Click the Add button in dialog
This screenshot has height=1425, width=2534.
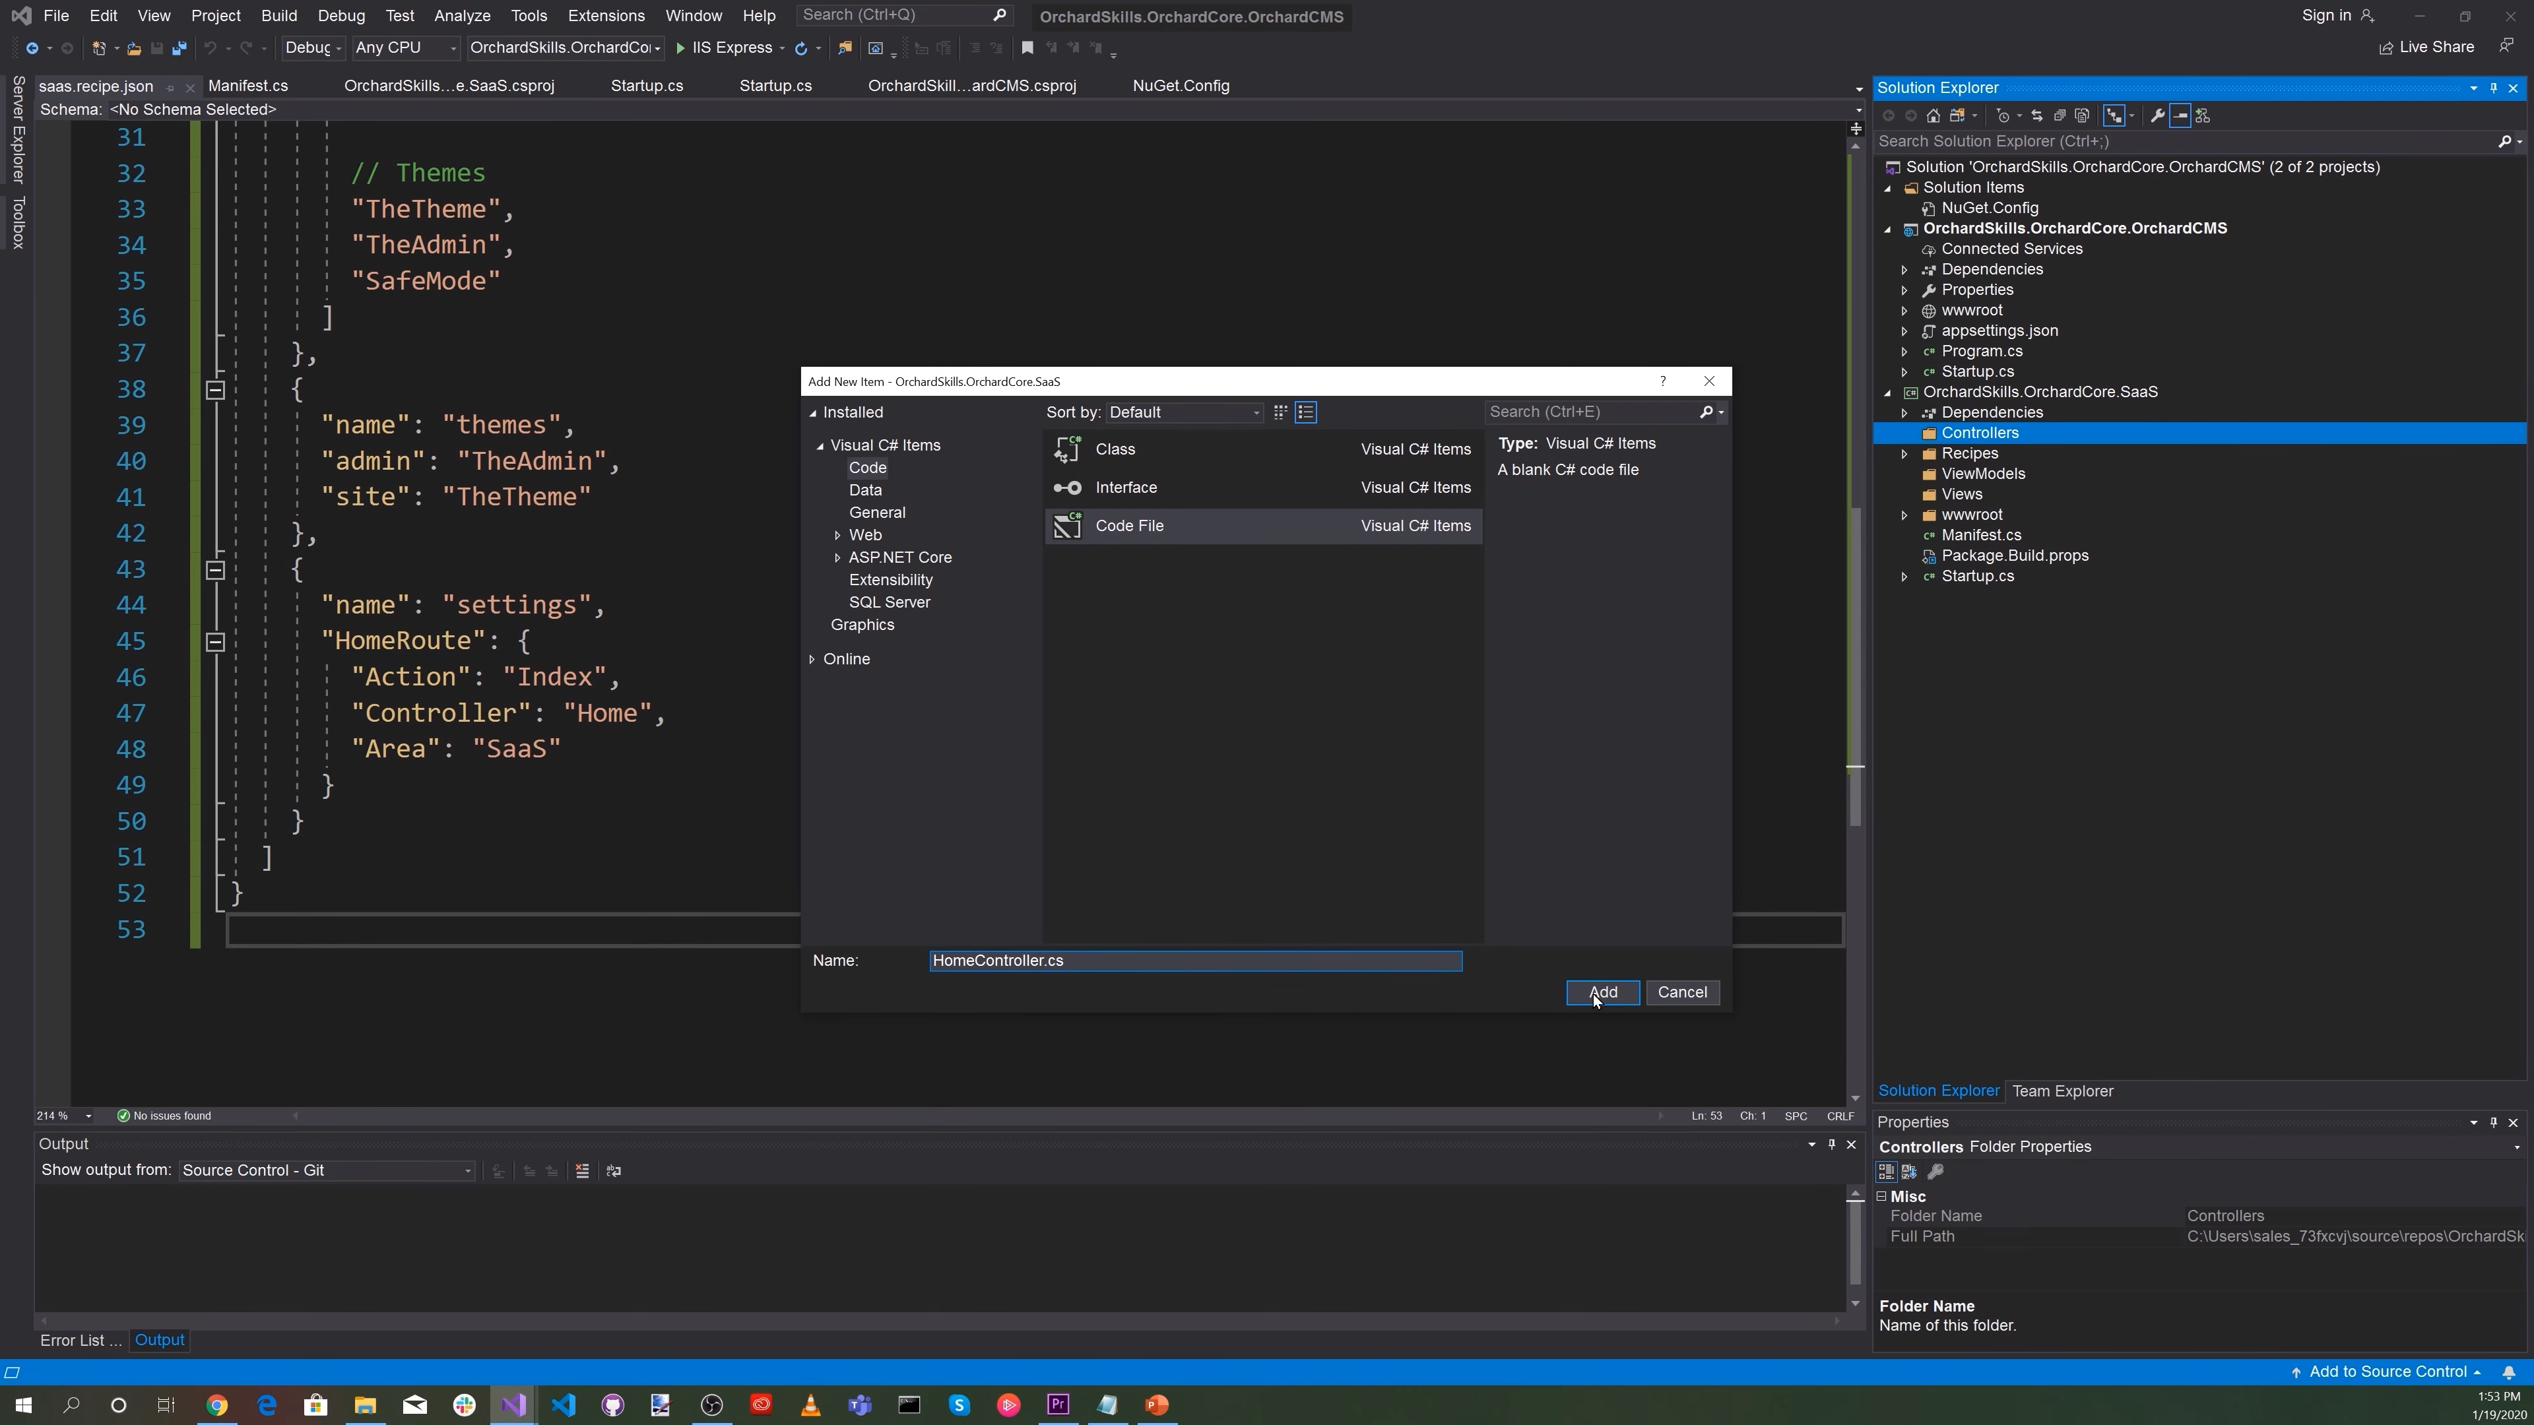point(1602,994)
